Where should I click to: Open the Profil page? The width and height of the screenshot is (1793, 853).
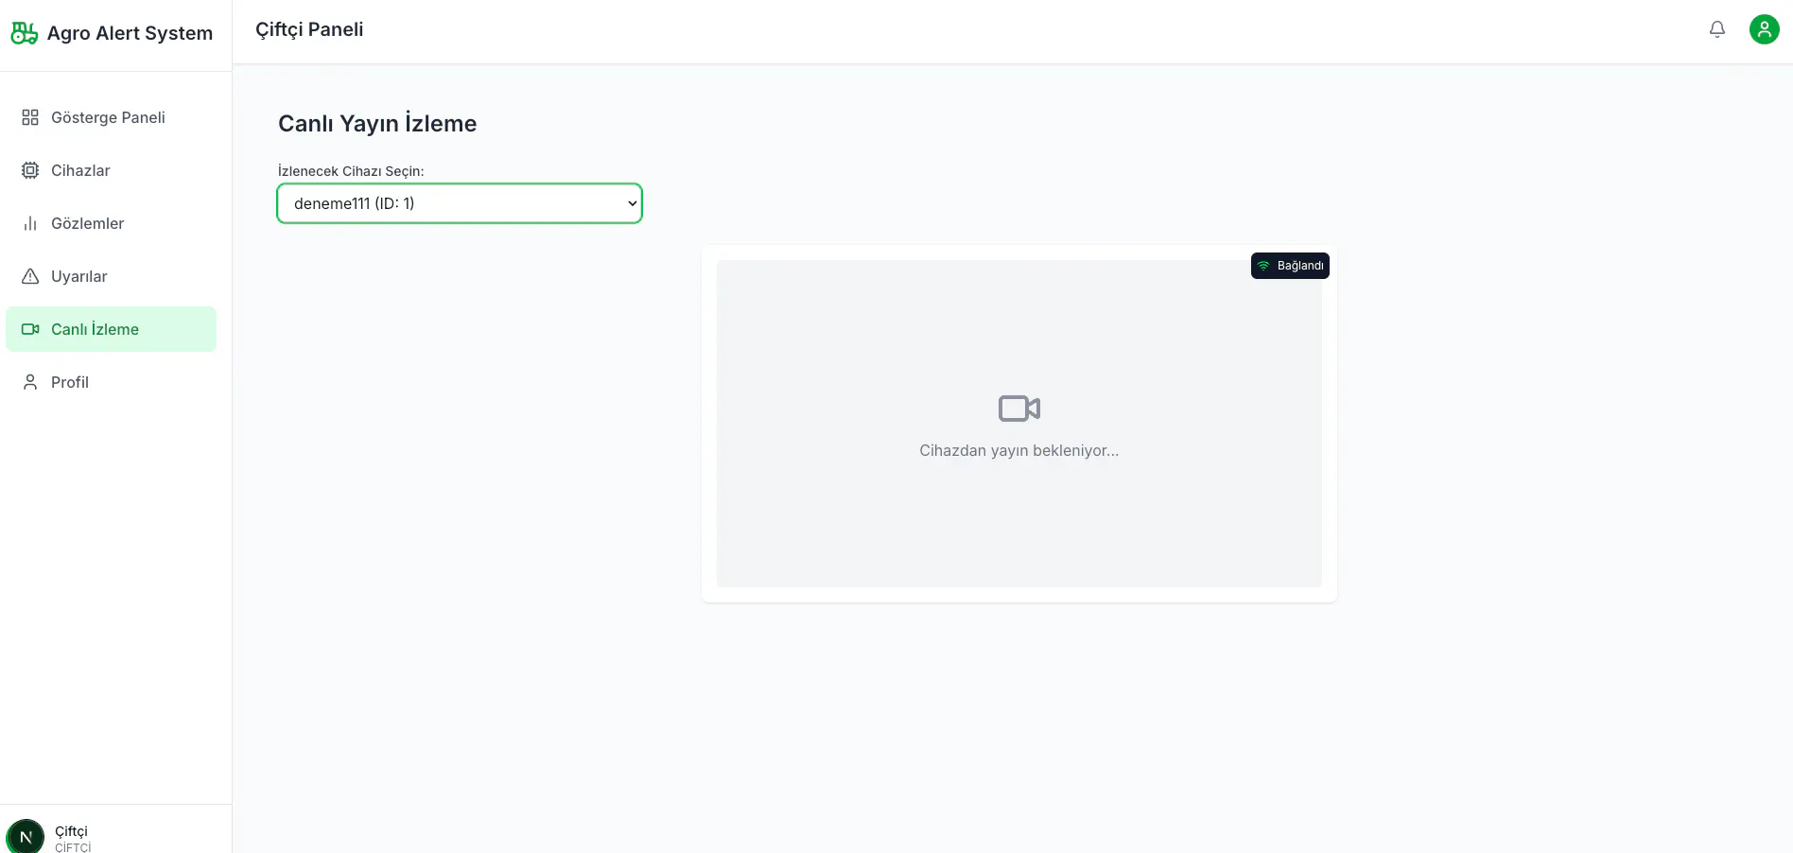[x=112, y=382]
